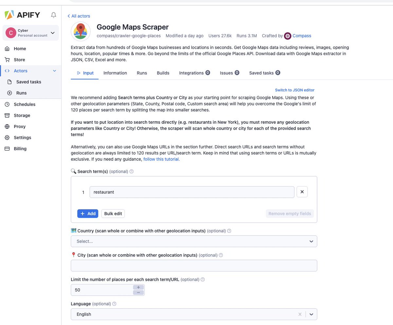This screenshot has width=393, height=325.
Task: Click the Store cart icon
Action: tap(7, 60)
